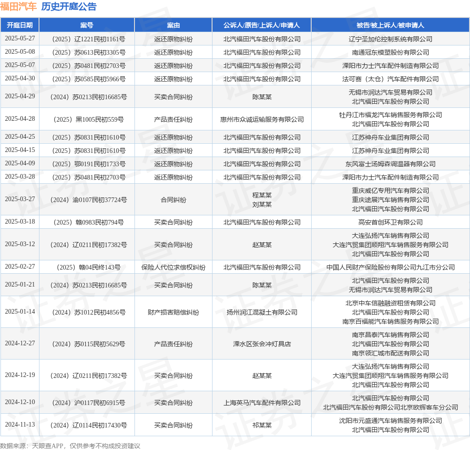Viewport: 470px width, 450px height.
Task: Click the 福田汽车 title text
Action: click(18, 6)
